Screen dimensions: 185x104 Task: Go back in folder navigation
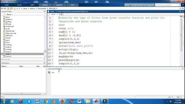2,8
